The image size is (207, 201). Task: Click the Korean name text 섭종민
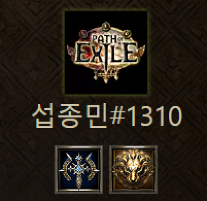coord(70,115)
